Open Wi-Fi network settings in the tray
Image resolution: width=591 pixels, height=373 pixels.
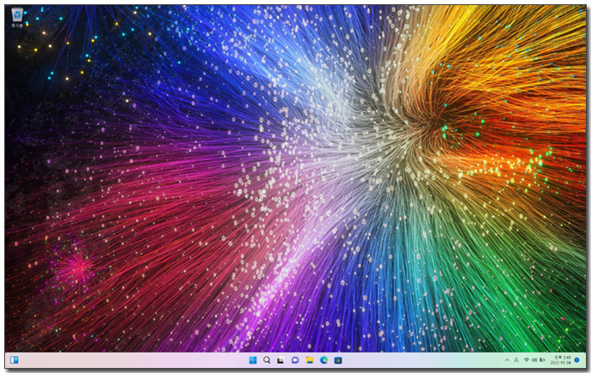527,360
